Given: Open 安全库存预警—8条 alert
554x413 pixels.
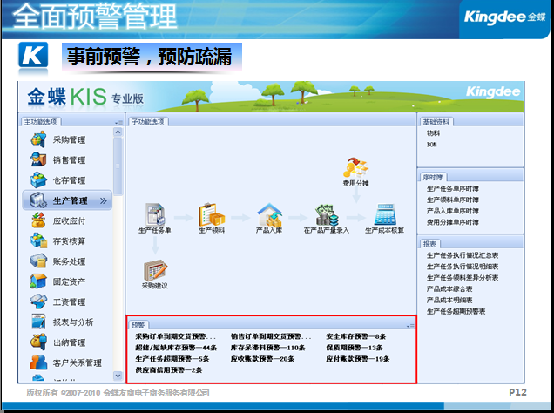Looking at the screenshot, I should pyautogui.click(x=355, y=336).
